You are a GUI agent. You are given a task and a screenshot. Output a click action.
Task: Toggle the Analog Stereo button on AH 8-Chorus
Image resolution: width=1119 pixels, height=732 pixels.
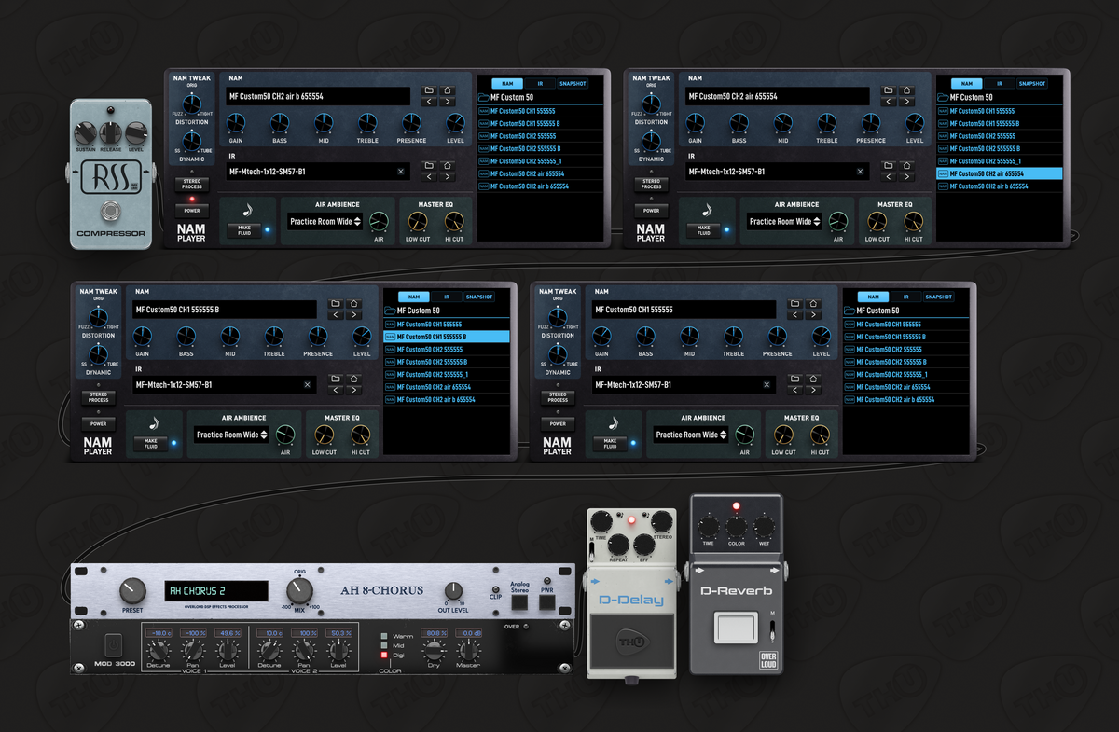coord(519,602)
